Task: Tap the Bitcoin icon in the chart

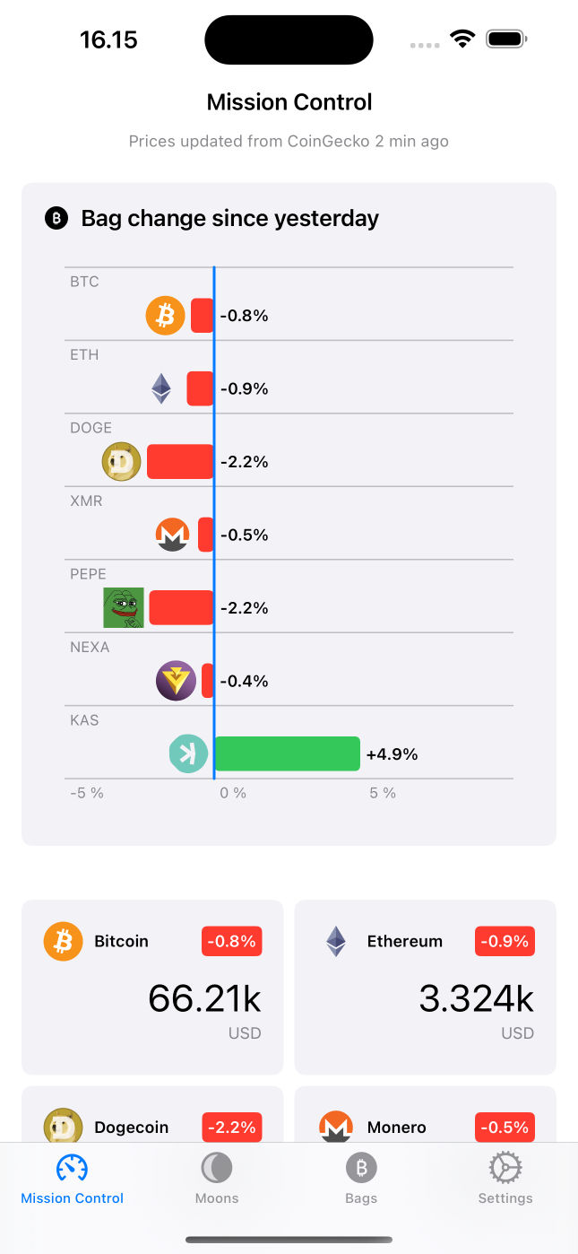Action: point(166,316)
